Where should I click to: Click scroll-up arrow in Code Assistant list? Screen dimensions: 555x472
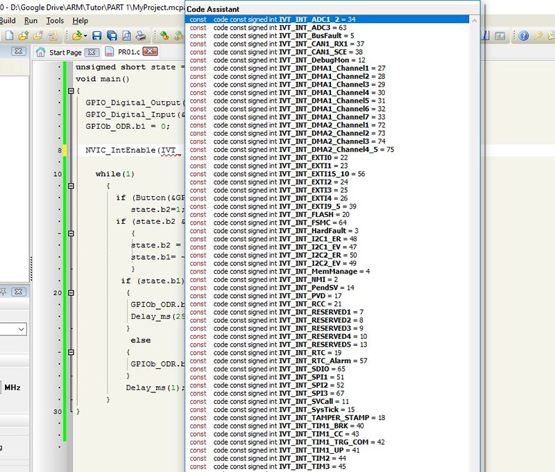[x=475, y=21]
